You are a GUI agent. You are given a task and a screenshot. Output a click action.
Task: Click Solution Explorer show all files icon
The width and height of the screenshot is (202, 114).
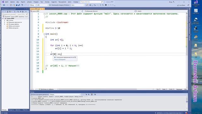23,12
